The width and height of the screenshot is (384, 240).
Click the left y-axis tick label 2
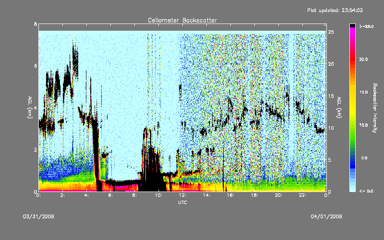(x=36, y=150)
